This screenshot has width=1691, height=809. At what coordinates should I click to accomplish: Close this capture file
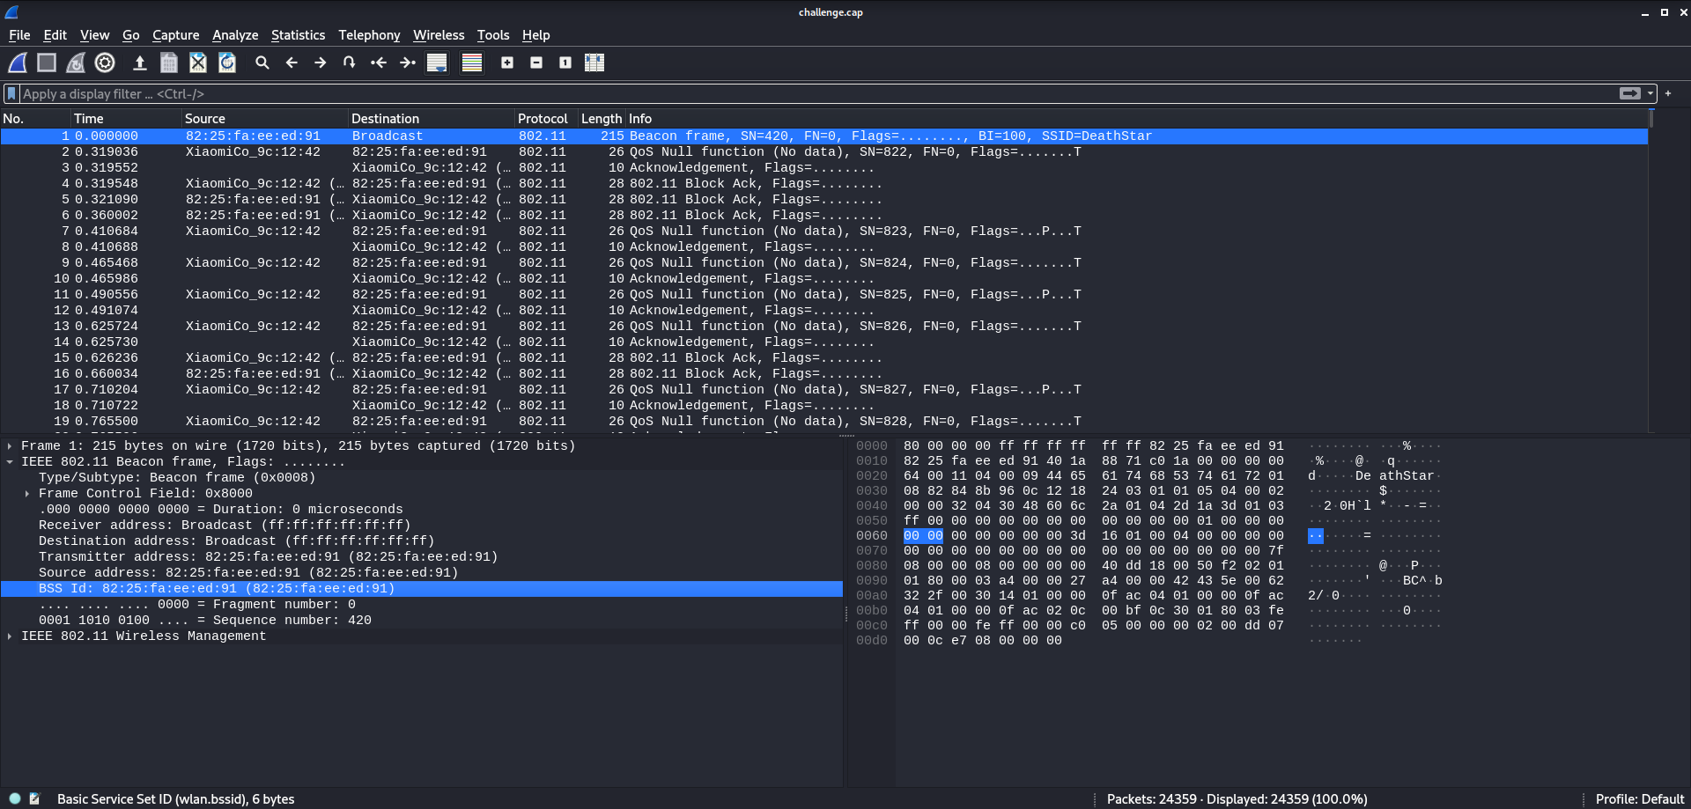point(198,63)
